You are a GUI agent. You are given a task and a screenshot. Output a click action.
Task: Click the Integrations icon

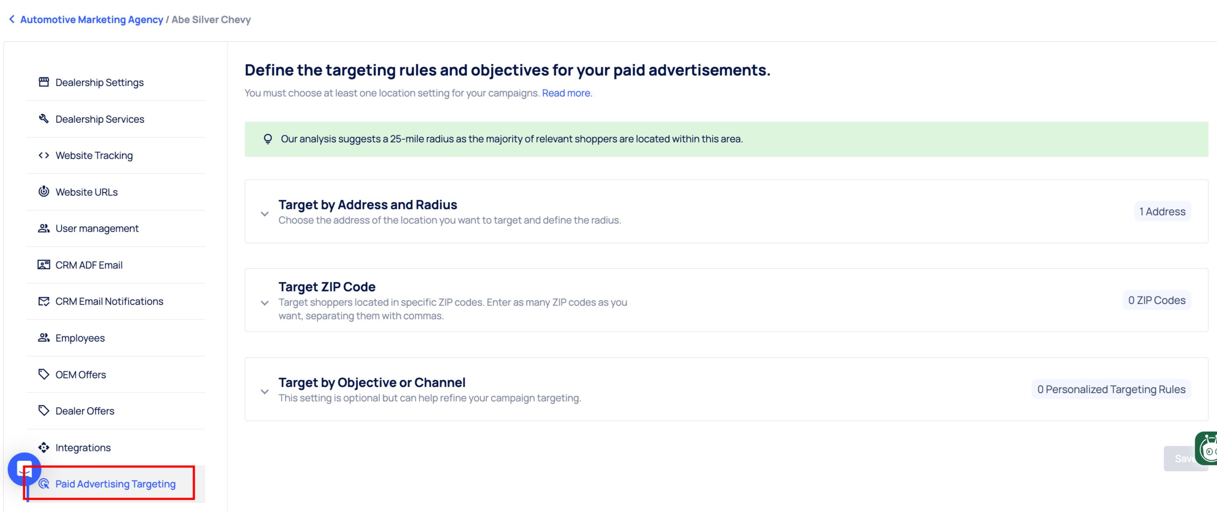43,447
